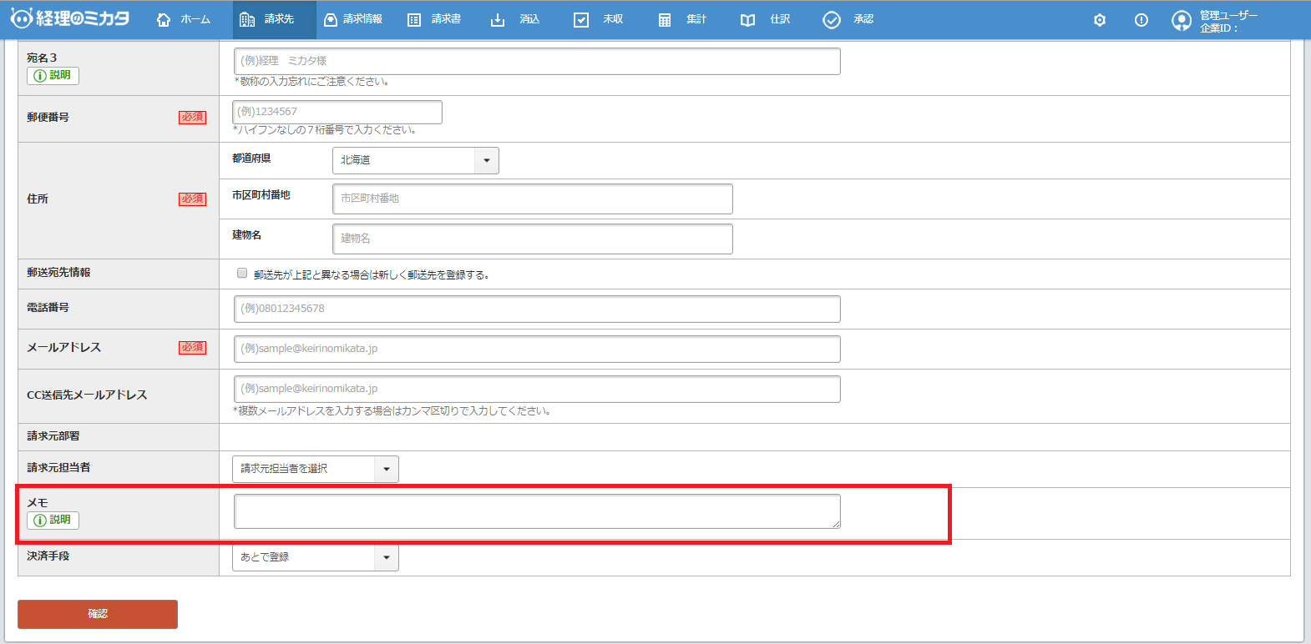The height and width of the screenshot is (644, 1311).
Task: Click the alert notification icon in header
Action: (1141, 20)
